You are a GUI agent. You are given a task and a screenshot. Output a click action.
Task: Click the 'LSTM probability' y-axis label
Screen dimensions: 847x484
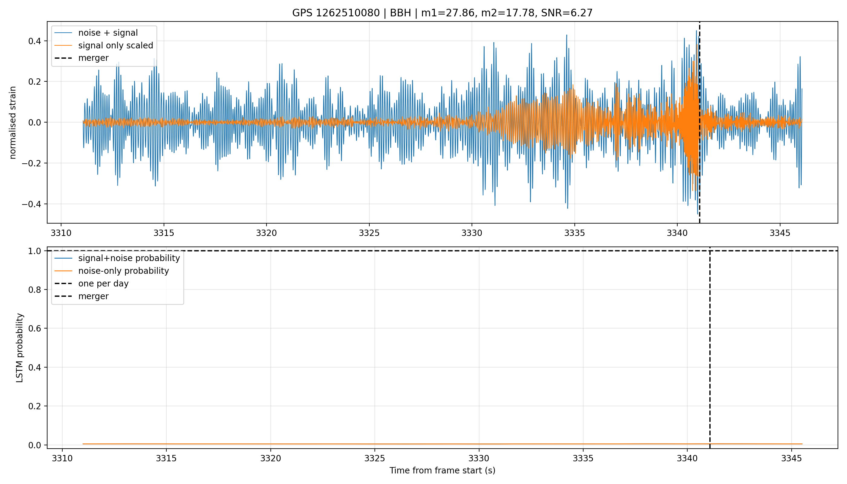coord(20,348)
